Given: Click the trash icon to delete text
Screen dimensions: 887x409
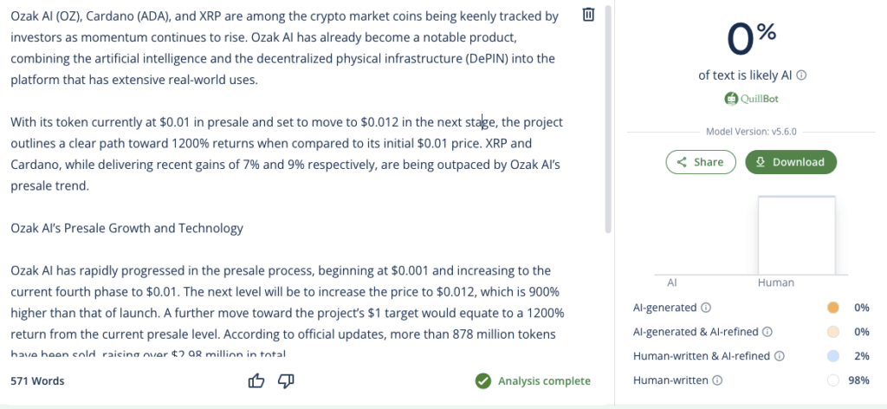Looking at the screenshot, I should coord(588,15).
